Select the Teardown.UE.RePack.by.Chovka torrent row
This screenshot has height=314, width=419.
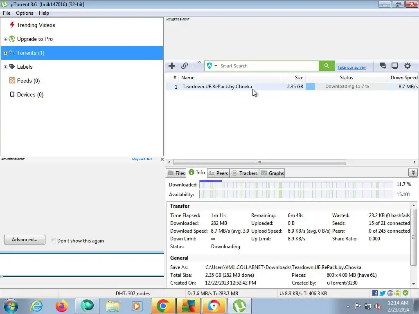tap(292, 87)
